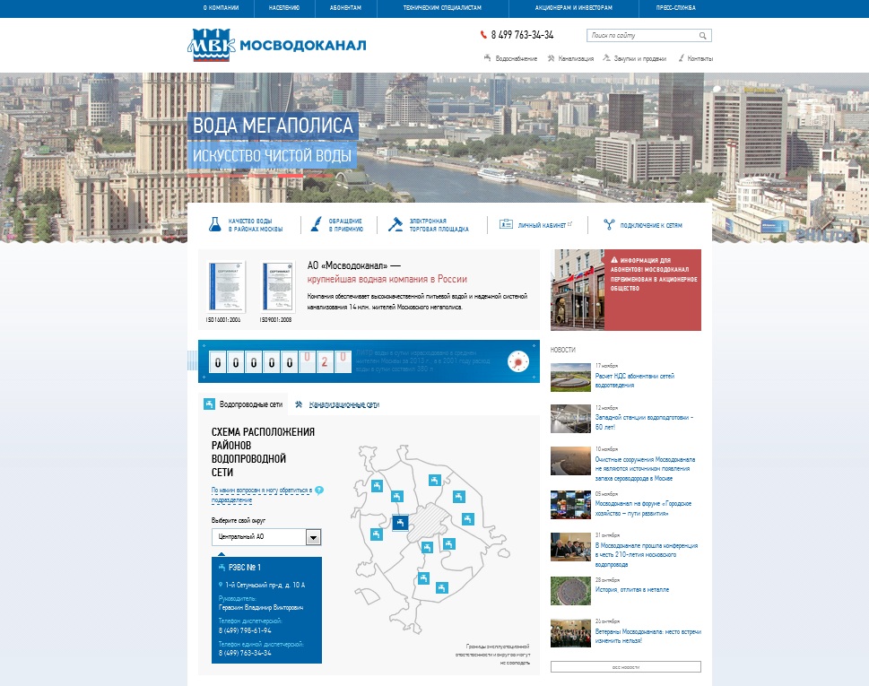Open news about conference for 210-летия водопровода
Viewport: 869px width, 686px height.
point(647,555)
